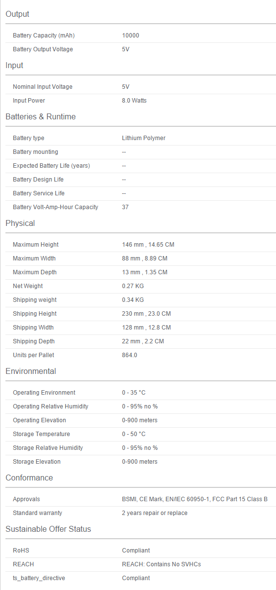Select the Operating Environment 0 - 35 °C value
The width and height of the screenshot is (276, 590).
tap(134, 393)
